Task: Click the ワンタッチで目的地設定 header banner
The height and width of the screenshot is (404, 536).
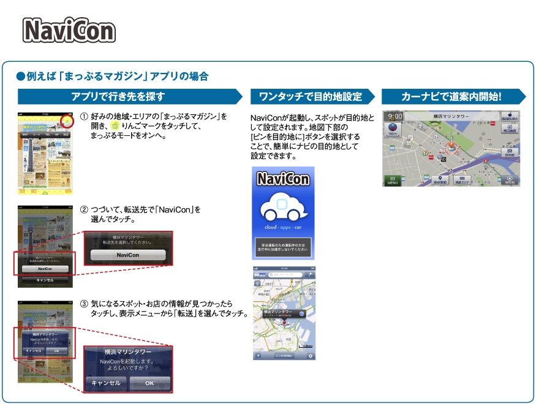Action: [312, 96]
